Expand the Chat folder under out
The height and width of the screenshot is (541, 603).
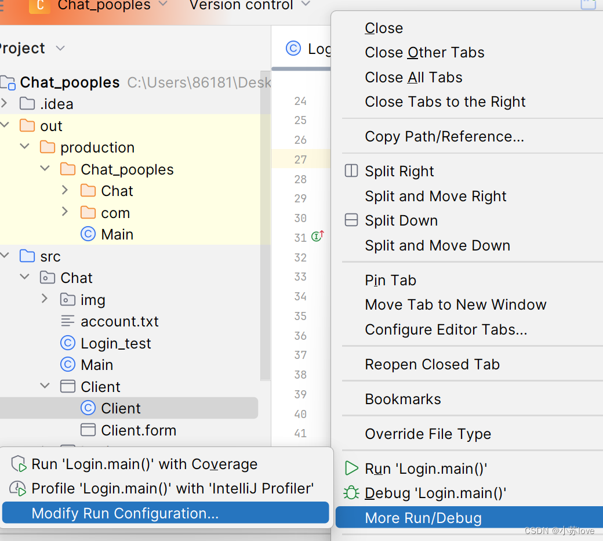(64, 190)
